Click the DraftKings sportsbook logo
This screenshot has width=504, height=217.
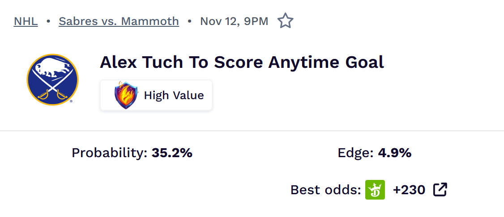(375, 190)
